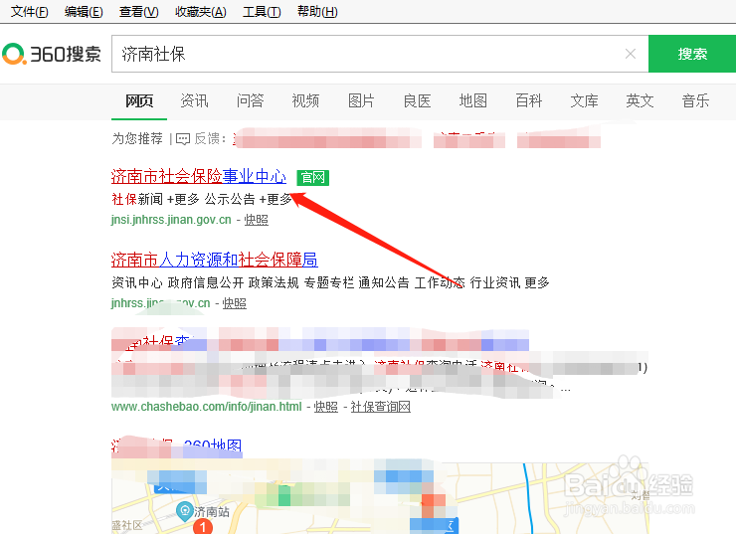Screen dimensions: 736x534
Task: Click the 济南站 marker on the map
Action: [184, 510]
